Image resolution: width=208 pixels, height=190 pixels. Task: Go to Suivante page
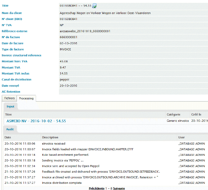tap(119, 188)
